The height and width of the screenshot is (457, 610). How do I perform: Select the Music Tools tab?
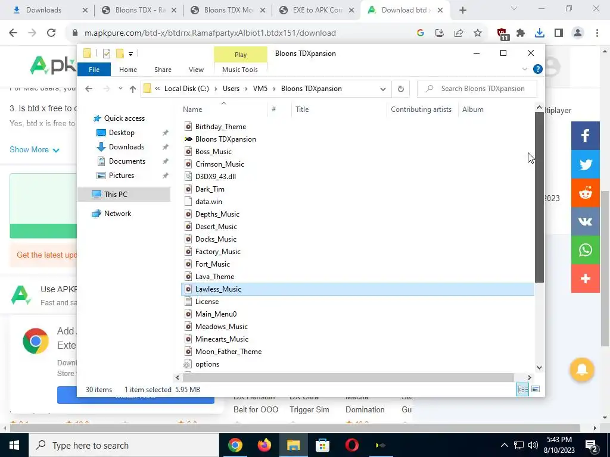click(x=240, y=70)
